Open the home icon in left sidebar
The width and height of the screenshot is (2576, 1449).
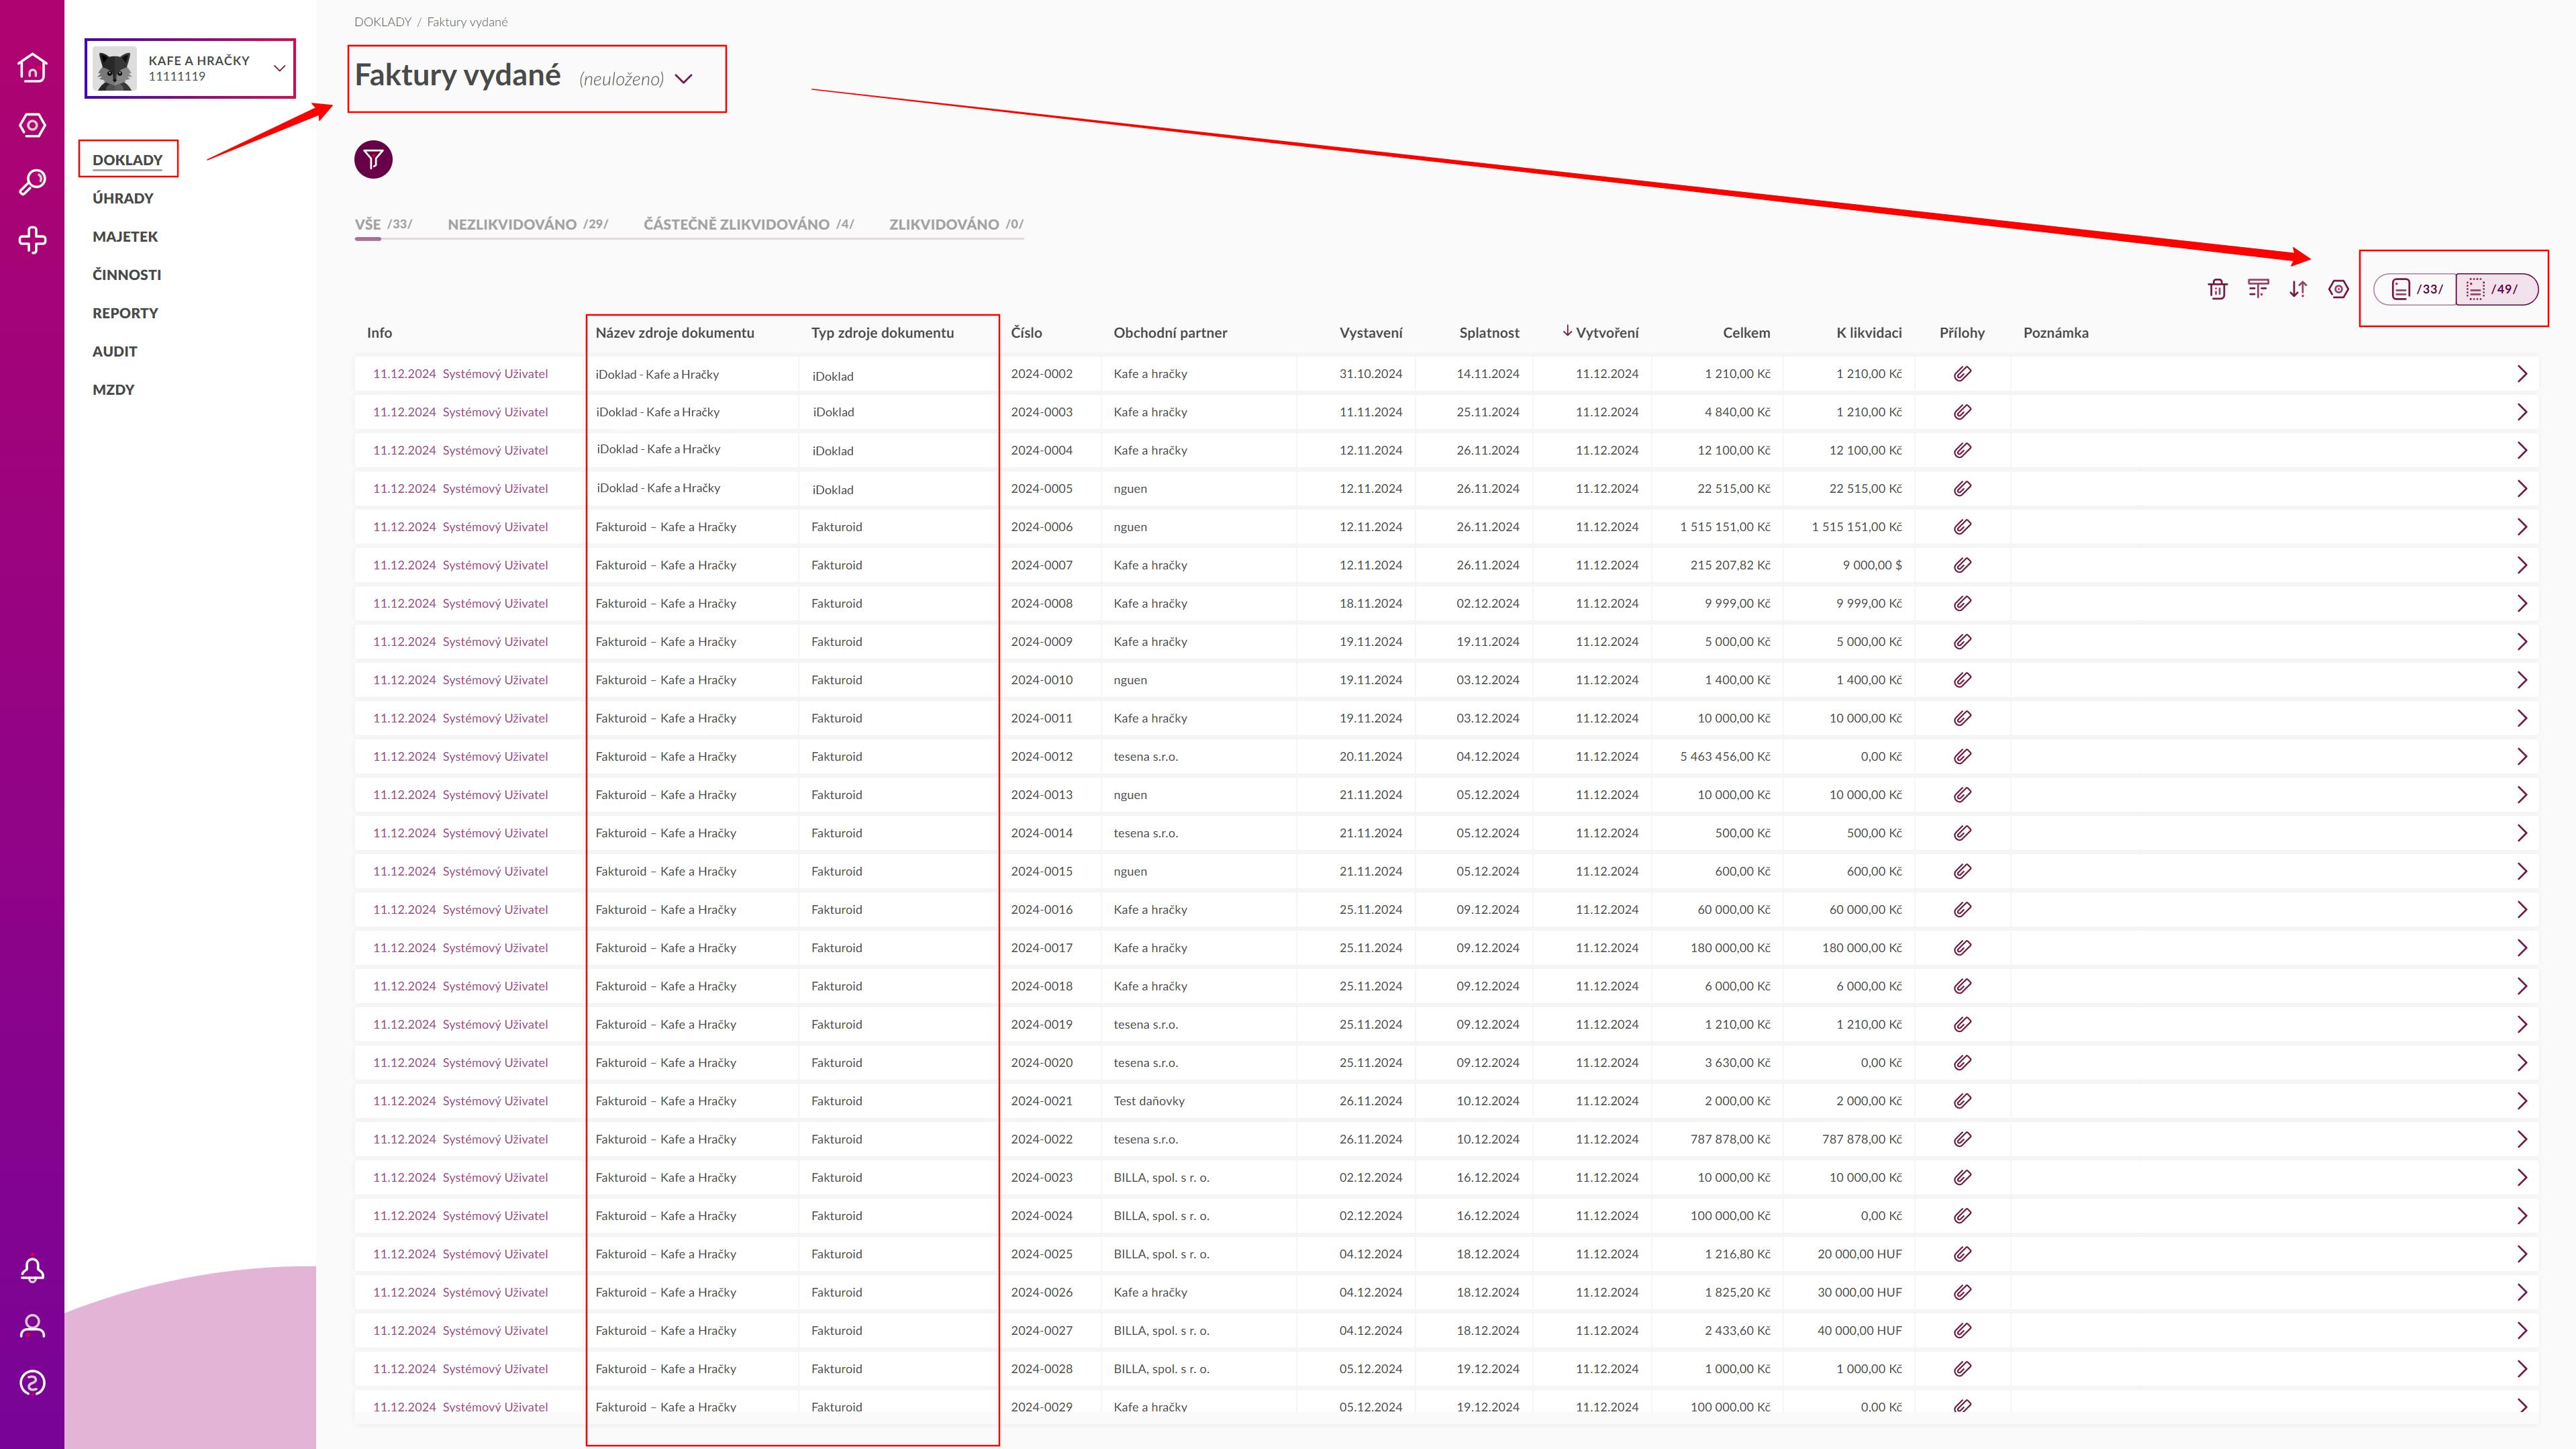pyautogui.click(x=32, y=67)
